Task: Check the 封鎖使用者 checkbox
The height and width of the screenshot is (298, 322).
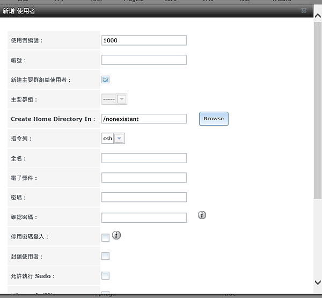Action: [x=105, y=256]
